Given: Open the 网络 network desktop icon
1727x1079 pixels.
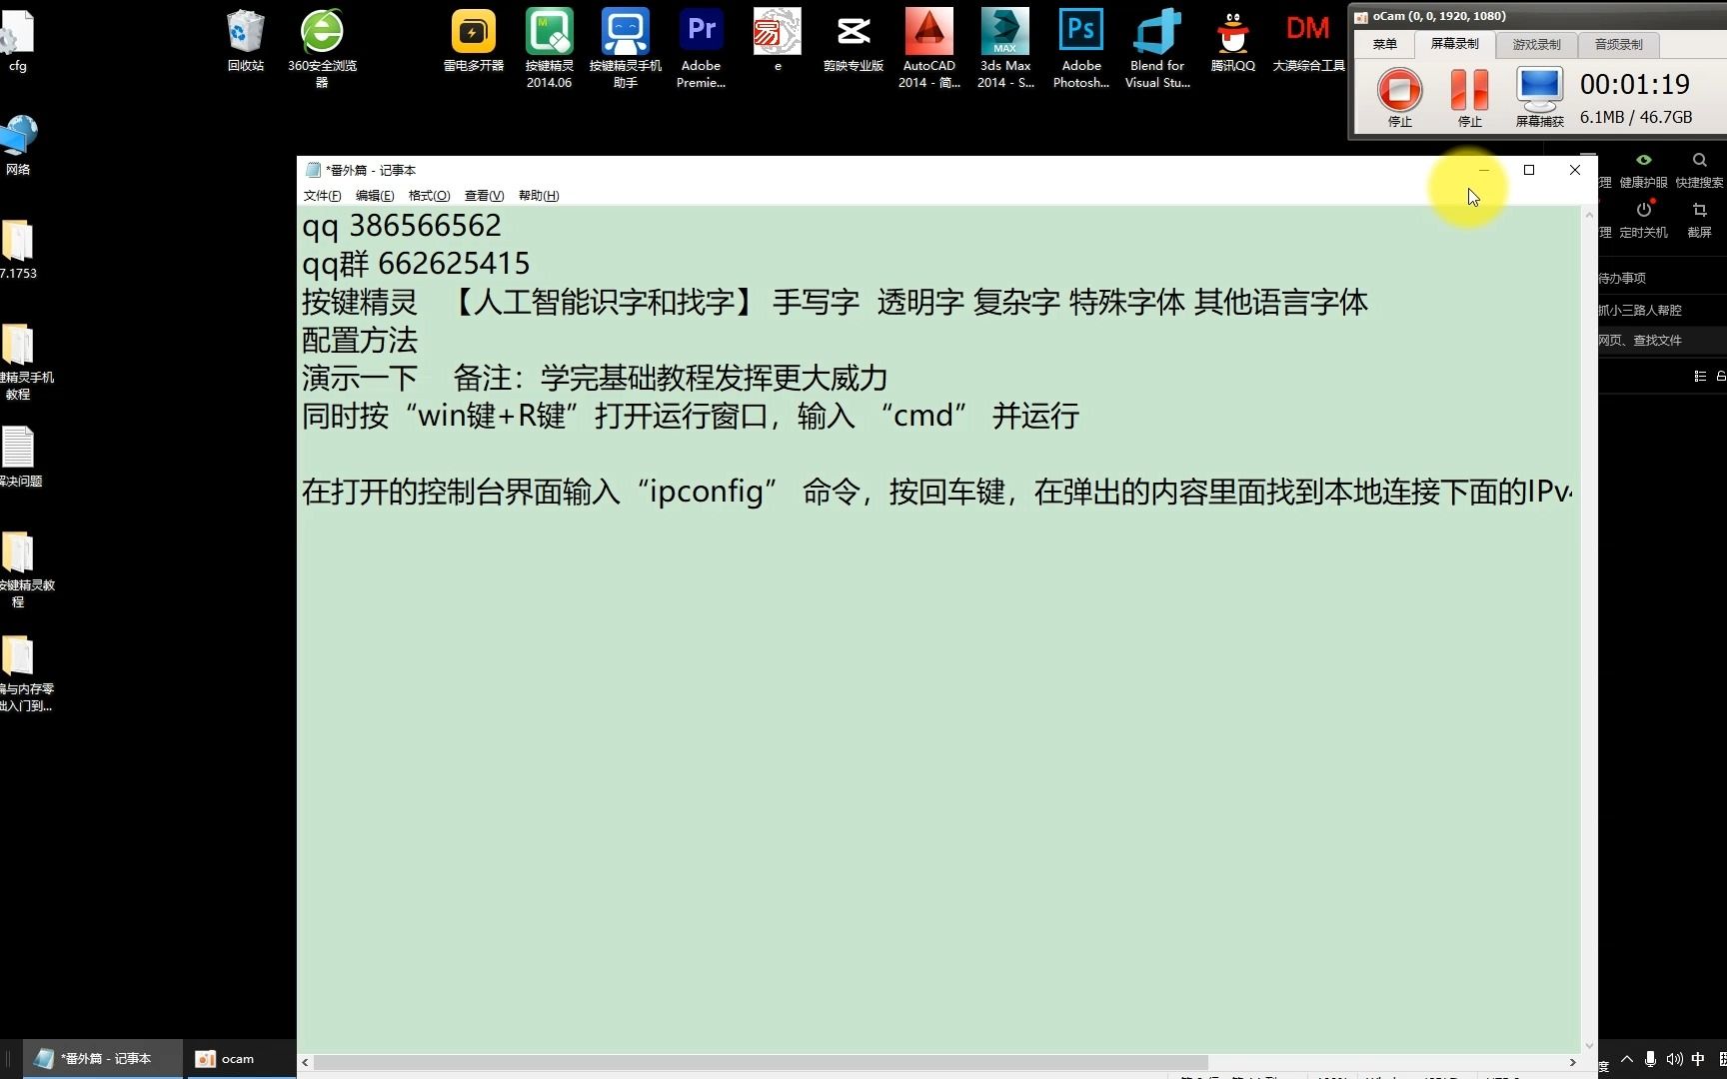Looking at the screenshot, I should tap(18, 145).
